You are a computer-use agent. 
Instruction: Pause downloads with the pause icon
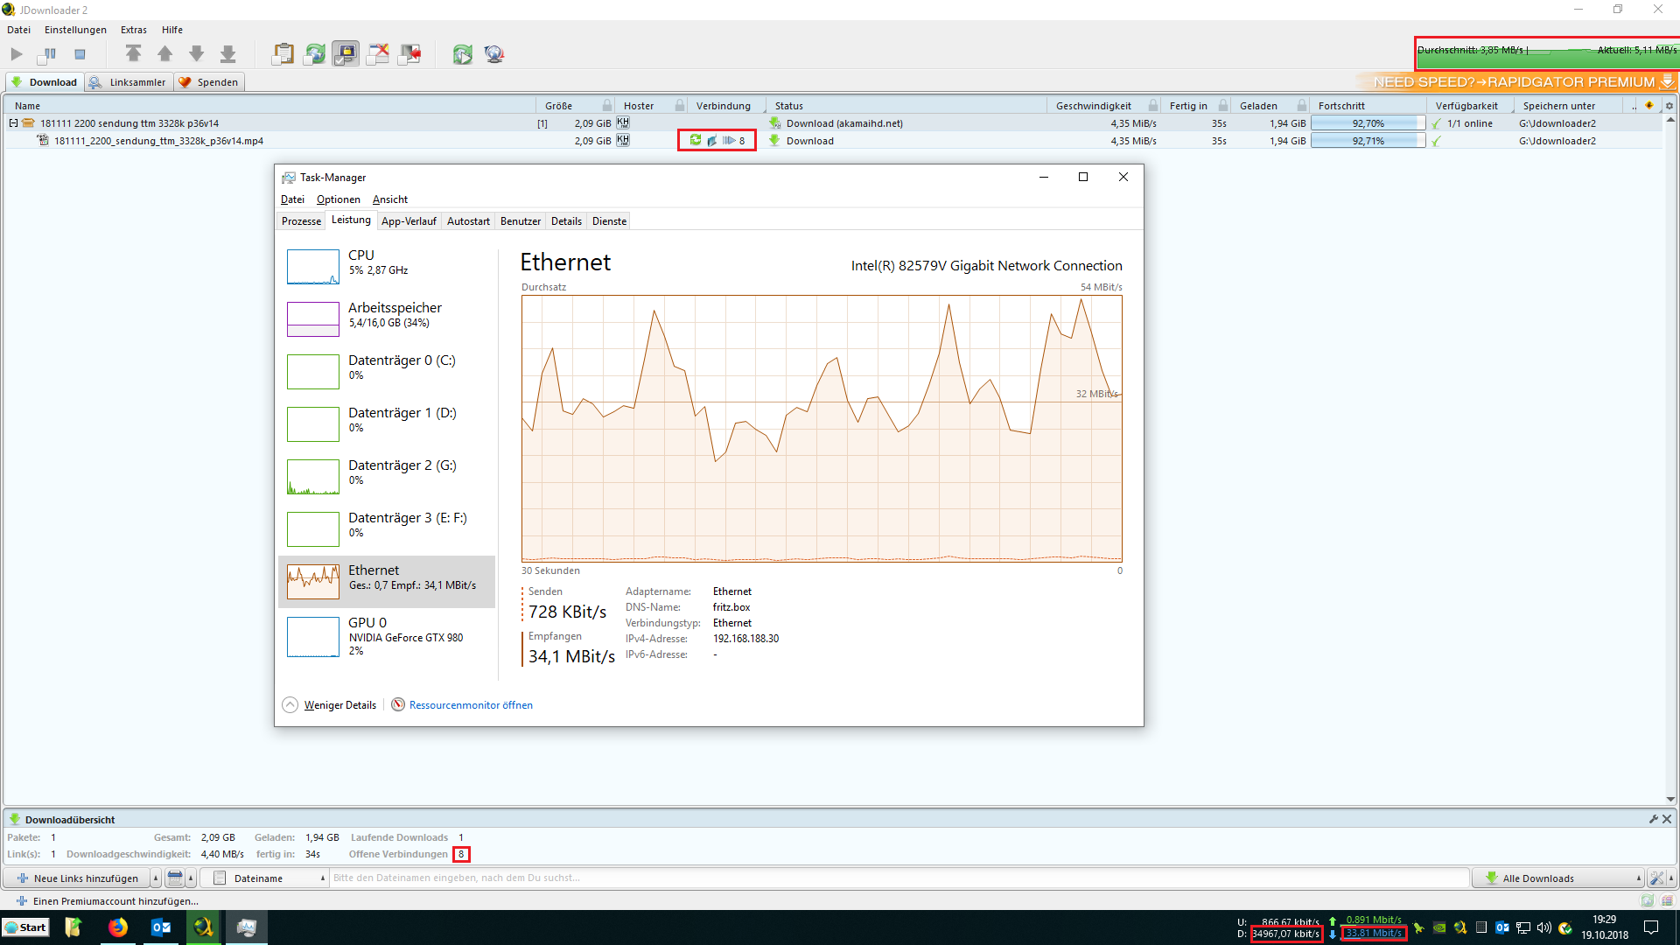tap(48, 54)
